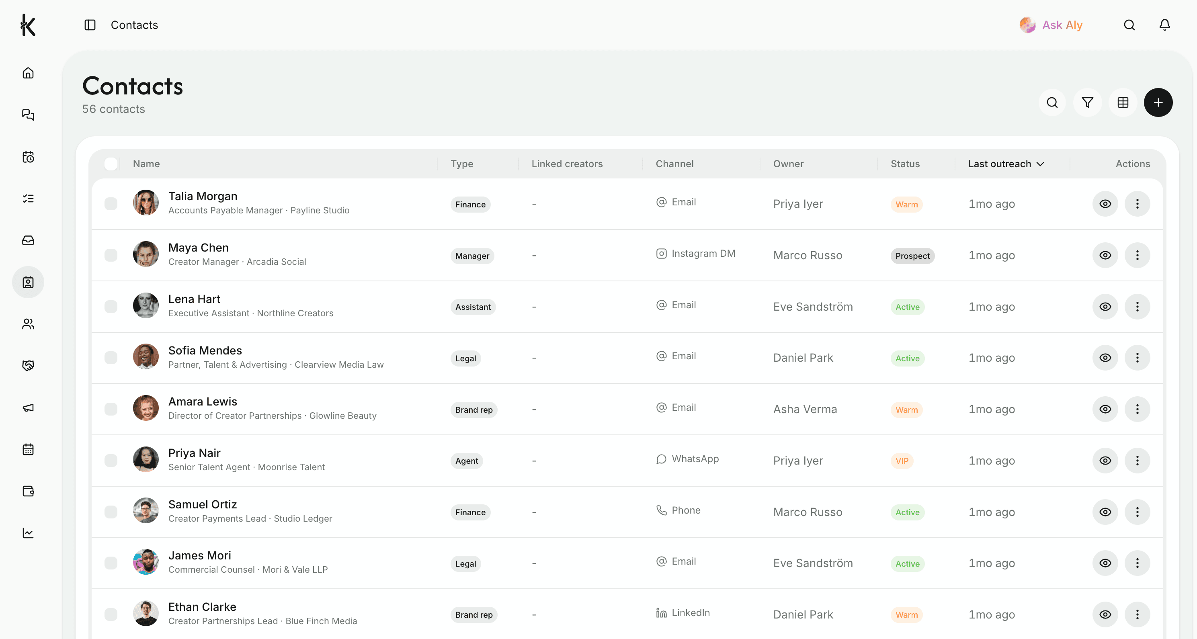The image size is (1197, 639).
Task: Open the chat messages sidebar icon
Action: (x=29, y=115)
